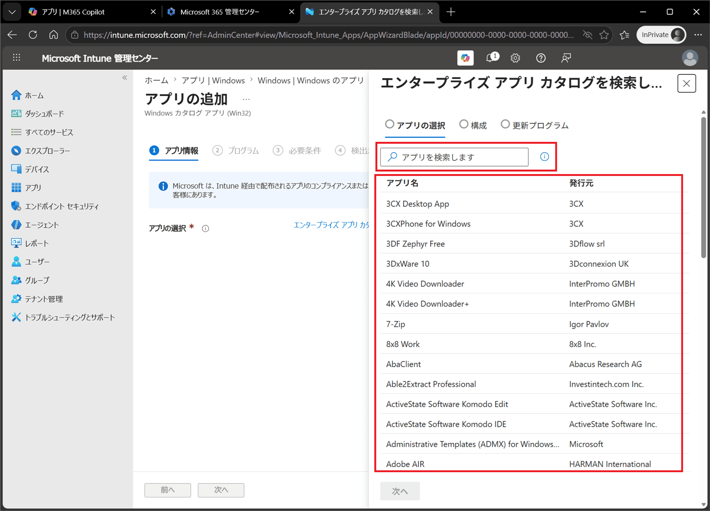Open the feedback icon in Intune header

pos(566,58)
